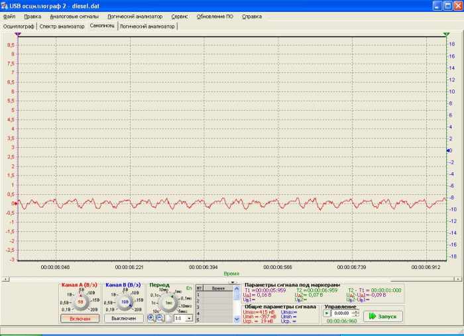Click the T1 =00:00:05:959 readout
This screenshot has height=336, width=464.
click(265, 290)
